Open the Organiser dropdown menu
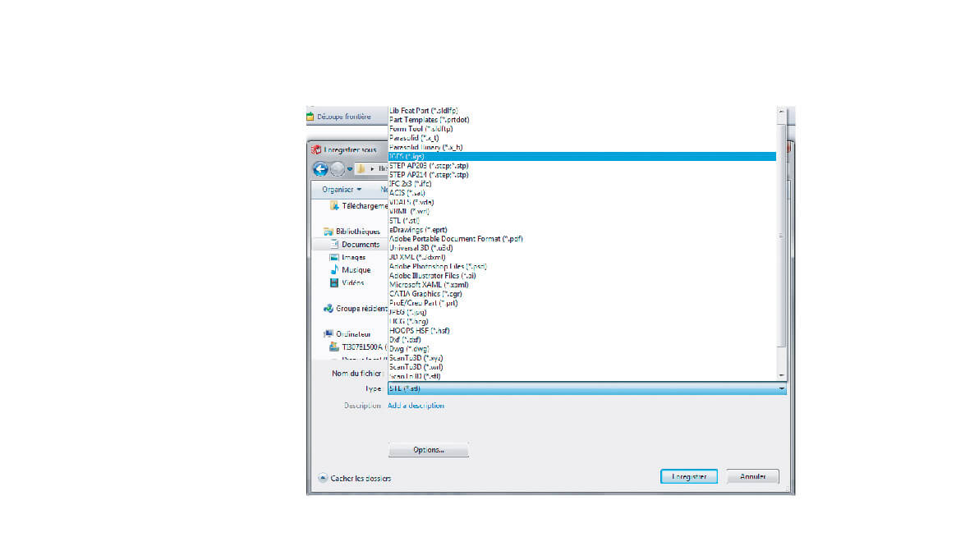This screenshot has height=551, width=979. tap(342, 189)
